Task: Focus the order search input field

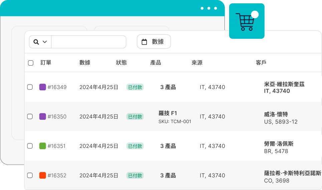Action: click(89, 42)
